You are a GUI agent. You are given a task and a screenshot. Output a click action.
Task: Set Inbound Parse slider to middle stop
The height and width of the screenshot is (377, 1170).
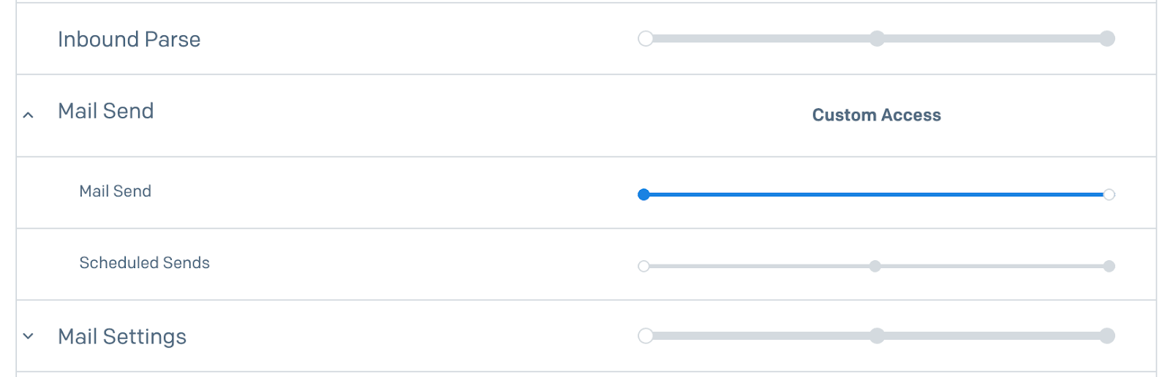[877, 39]
